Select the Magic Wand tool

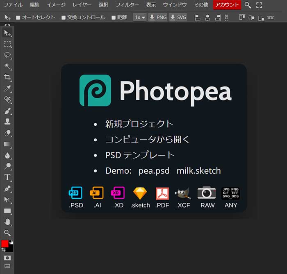pos(7,66)
